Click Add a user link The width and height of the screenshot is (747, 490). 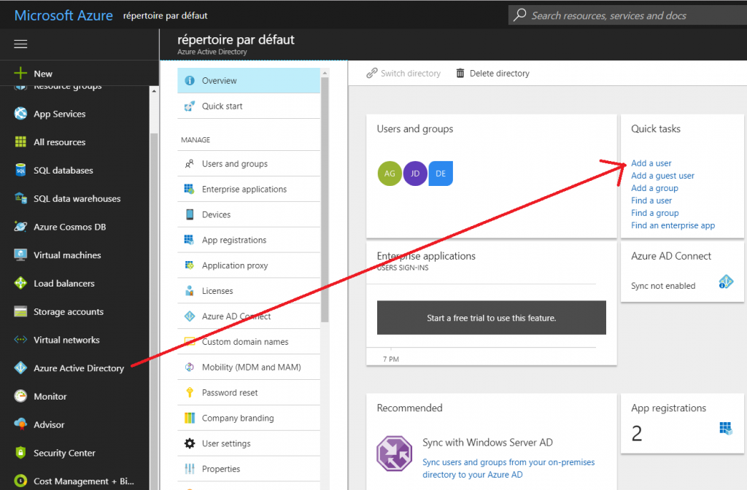point(651,163)
